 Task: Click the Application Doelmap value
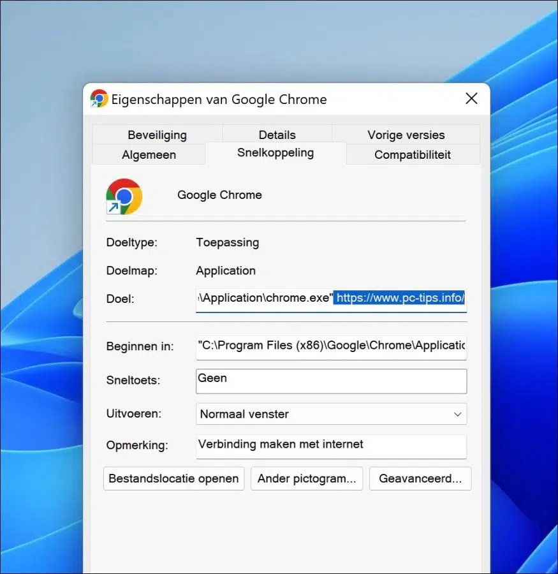(x=226, y=271)
